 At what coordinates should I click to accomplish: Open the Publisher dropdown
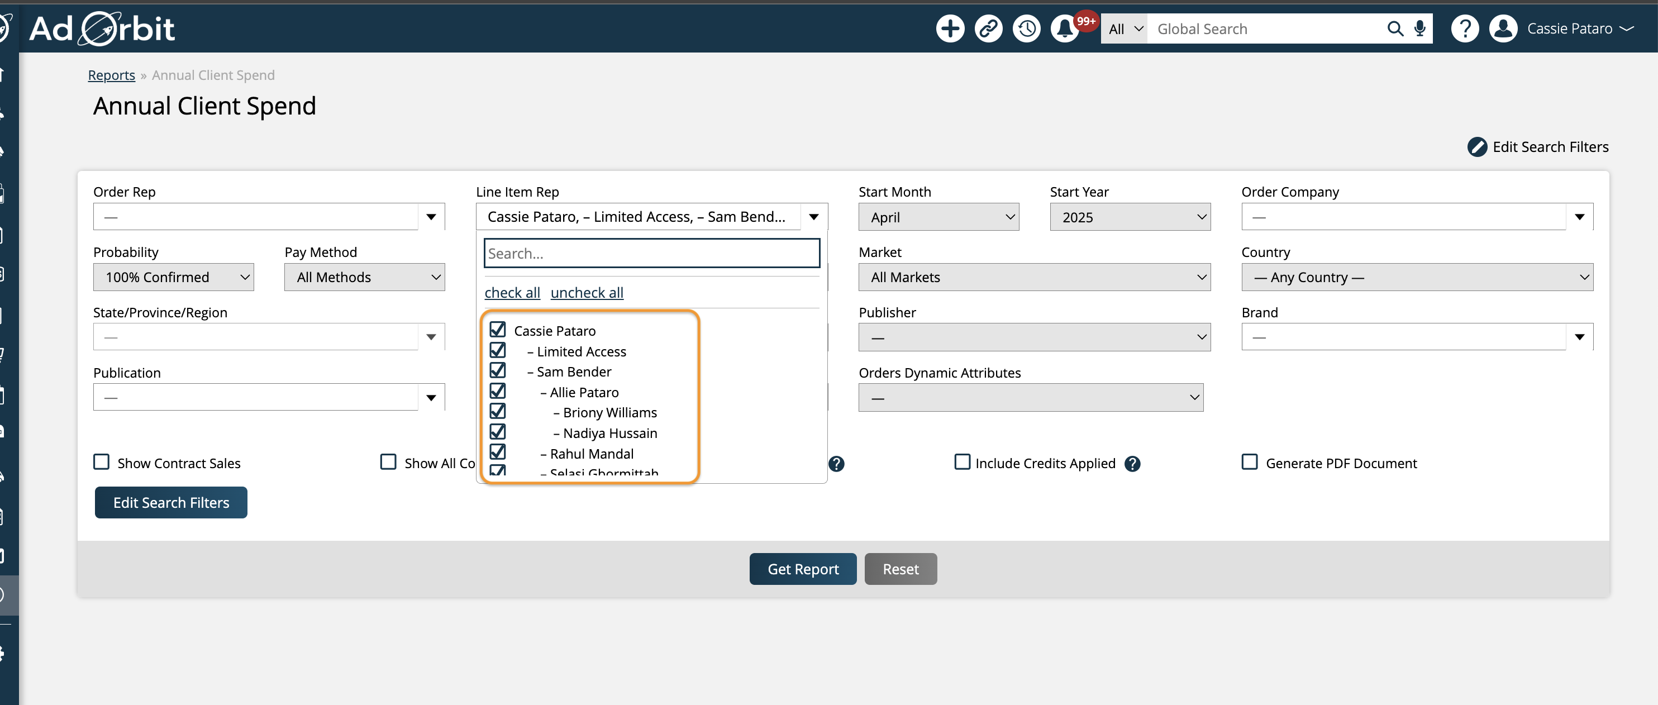click(1035, 337)
